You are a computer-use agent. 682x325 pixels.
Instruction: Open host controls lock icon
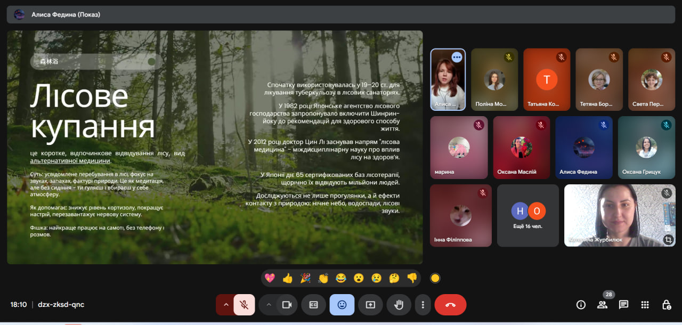click(666, 305)
